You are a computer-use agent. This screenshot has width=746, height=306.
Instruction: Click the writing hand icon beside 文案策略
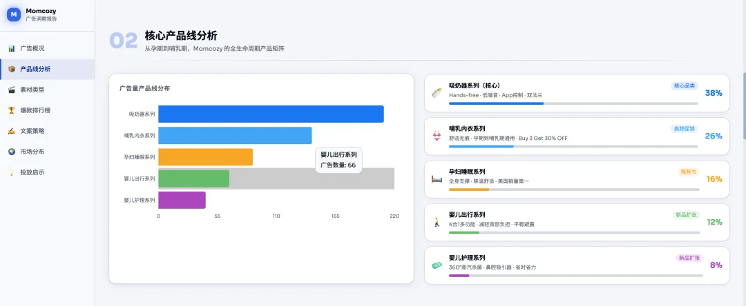pyautogui.click(x=12, y=131)
